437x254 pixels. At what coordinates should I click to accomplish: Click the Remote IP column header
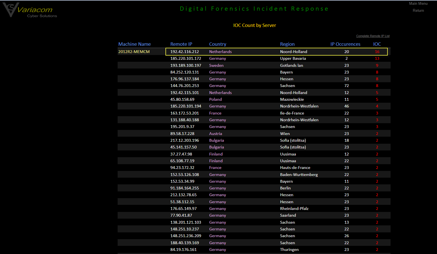181,44
